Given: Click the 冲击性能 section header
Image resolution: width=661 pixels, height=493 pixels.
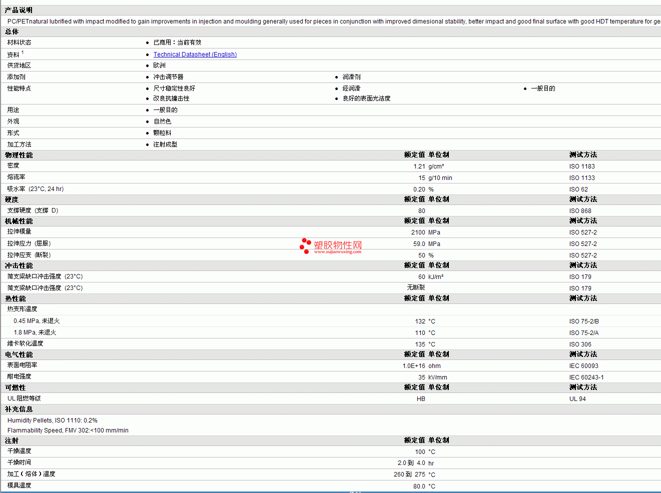Looking at the screenshot, I should tap(19, 265).
